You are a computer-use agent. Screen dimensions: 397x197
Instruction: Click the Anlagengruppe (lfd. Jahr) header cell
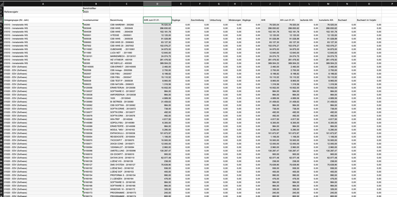pyautogui.click(x=43, y=20)
